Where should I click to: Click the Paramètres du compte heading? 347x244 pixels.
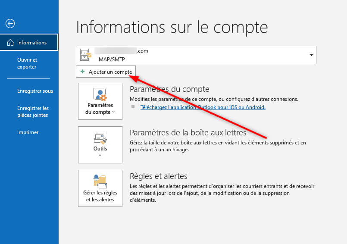click(x=169, y=89)
